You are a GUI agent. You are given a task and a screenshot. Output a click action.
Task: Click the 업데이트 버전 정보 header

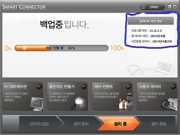[151, 21]
